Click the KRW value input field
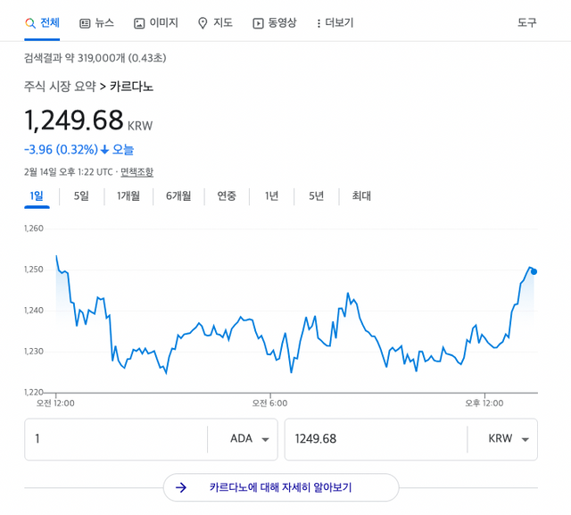The image size is (571, 515). coord(375,439)
